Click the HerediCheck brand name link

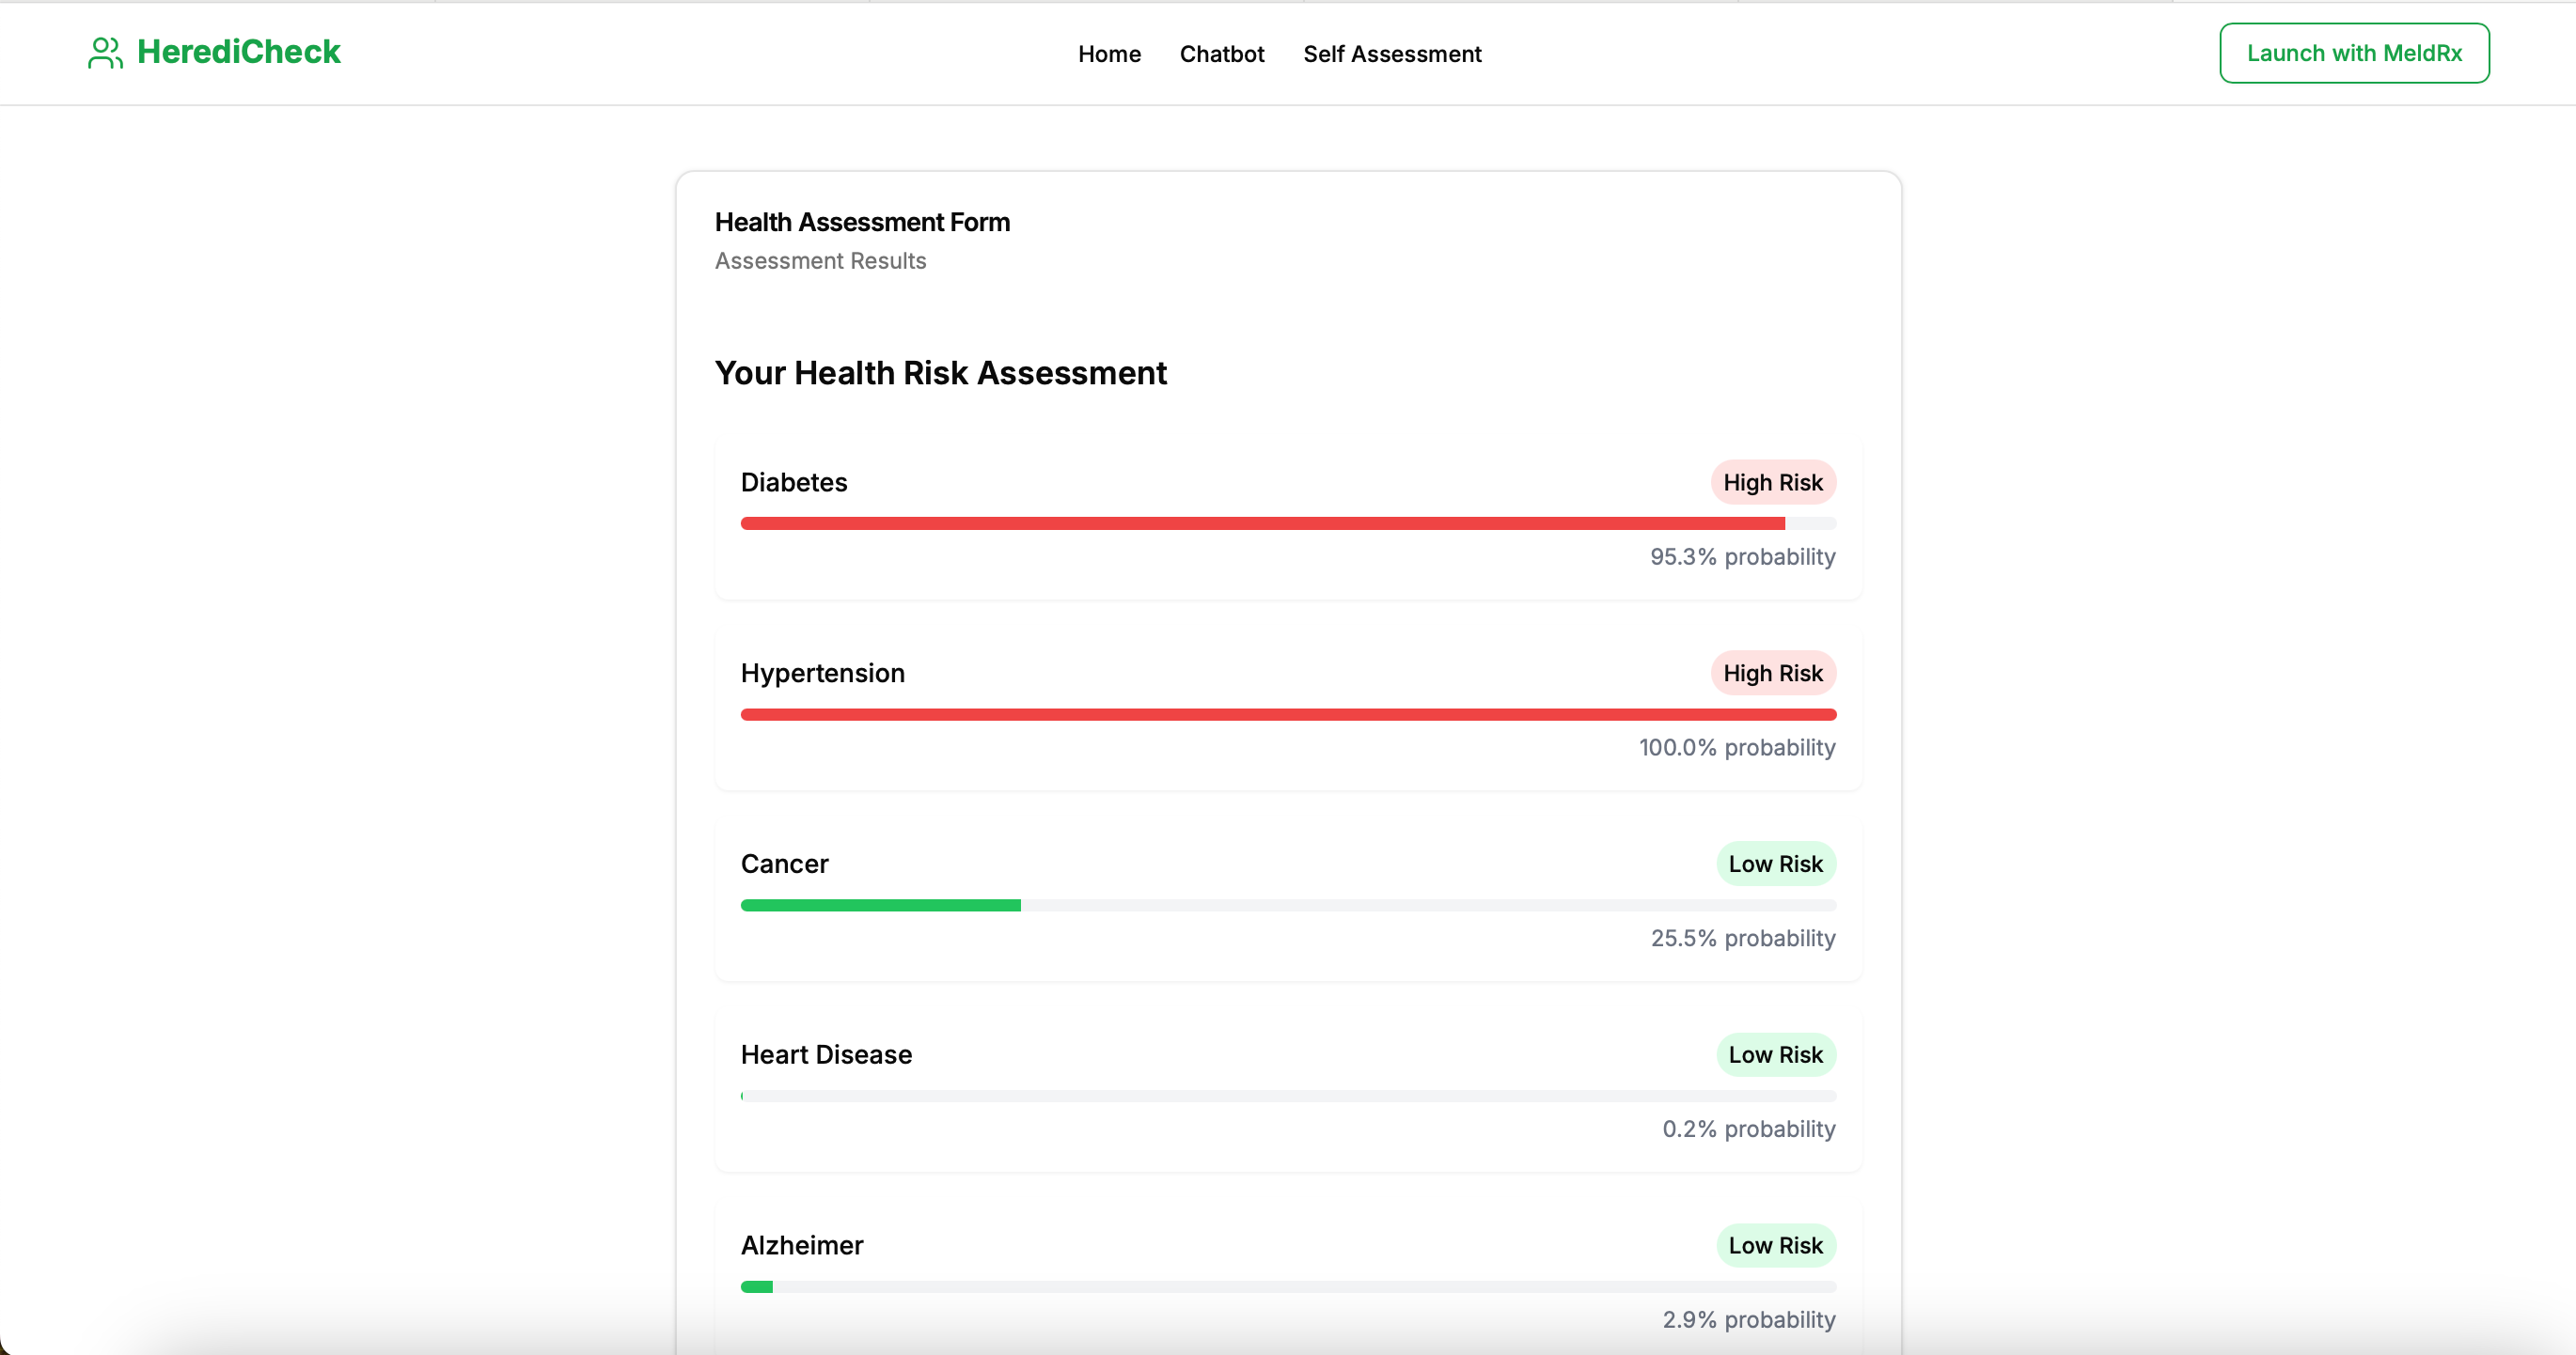coord(238,52)
